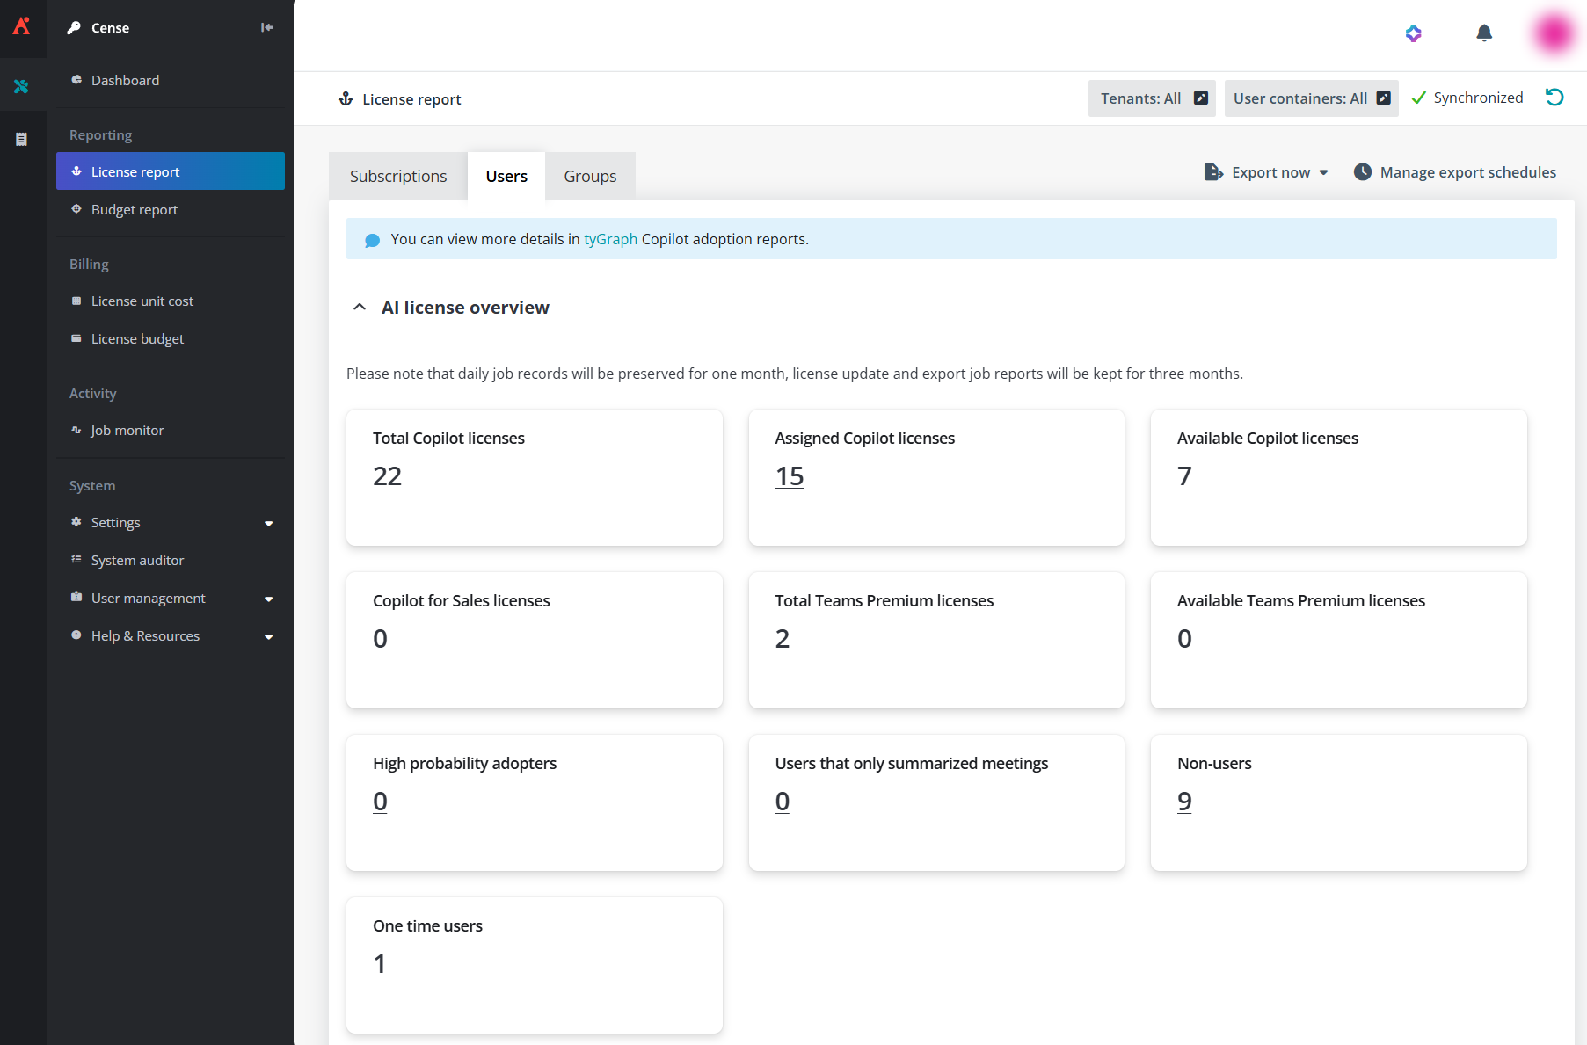This screenshot has width=1587, height=1045.
Task: Expand Help & Resources submenu
Action: click(x=171, y=636)
